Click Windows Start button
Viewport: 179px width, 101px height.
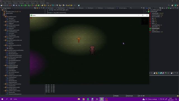coord(2,99)
